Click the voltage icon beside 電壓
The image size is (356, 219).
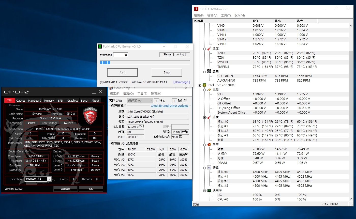click(x=209, y=90)
